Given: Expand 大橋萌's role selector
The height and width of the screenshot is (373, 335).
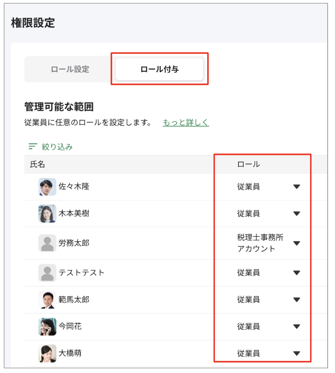Looking at the screenshot, I should click(x=297, y=353).
